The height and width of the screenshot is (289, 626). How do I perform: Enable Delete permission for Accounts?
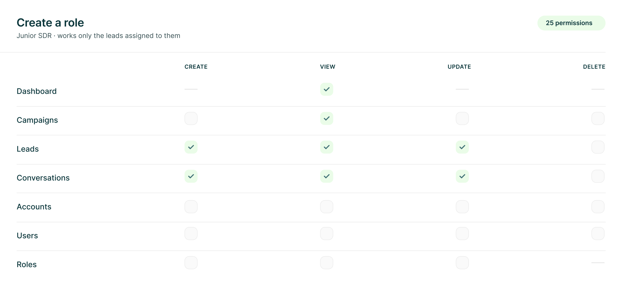[598, 207]
